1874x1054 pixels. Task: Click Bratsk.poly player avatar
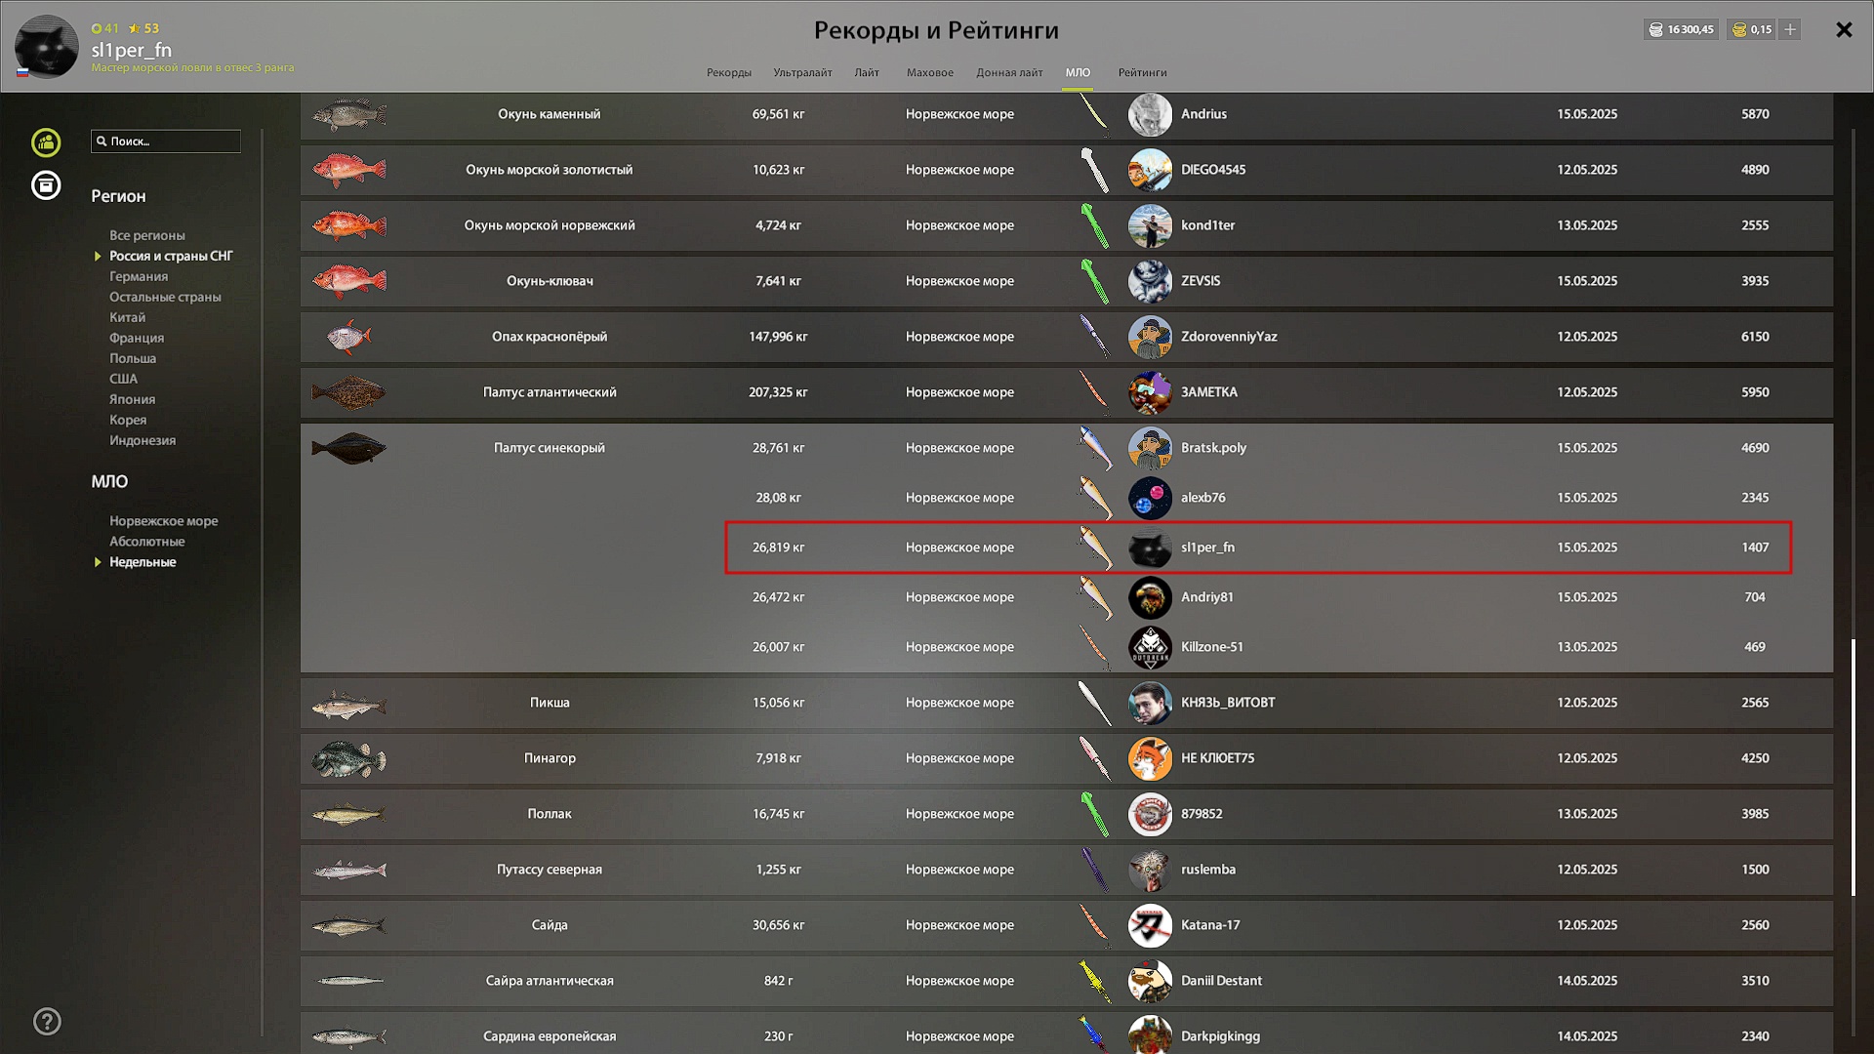coord(1150,448)
